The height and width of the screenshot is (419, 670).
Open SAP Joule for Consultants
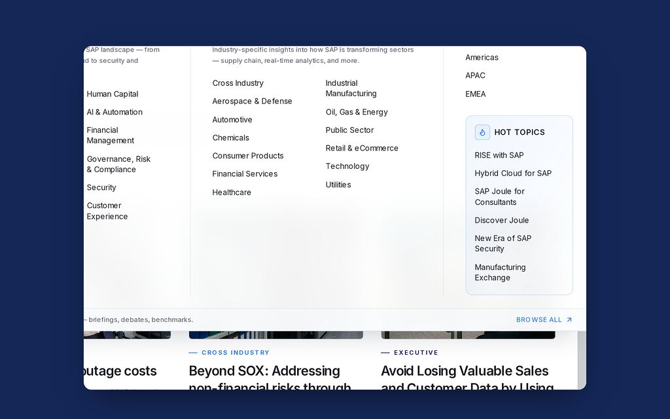(x=499, y=196)
